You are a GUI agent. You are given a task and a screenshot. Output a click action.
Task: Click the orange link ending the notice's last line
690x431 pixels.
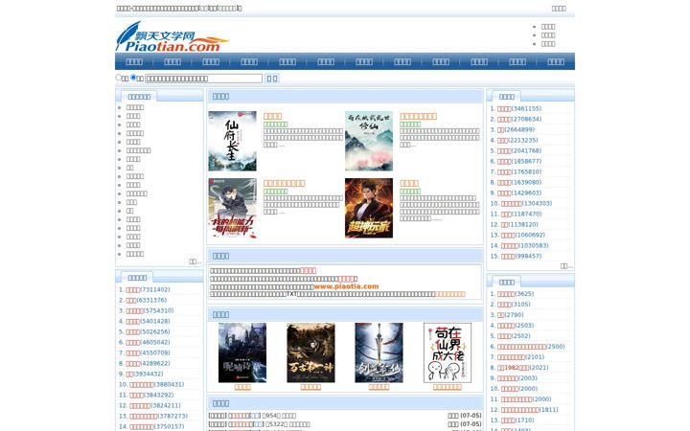point(450,294)
